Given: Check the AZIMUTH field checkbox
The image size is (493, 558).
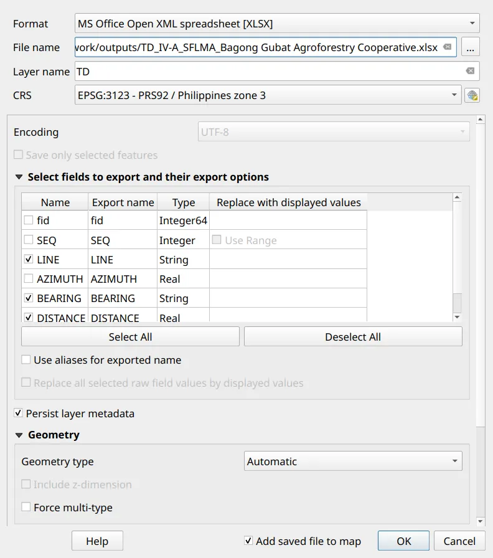Looking at the screenshot, I should (29, 278).
